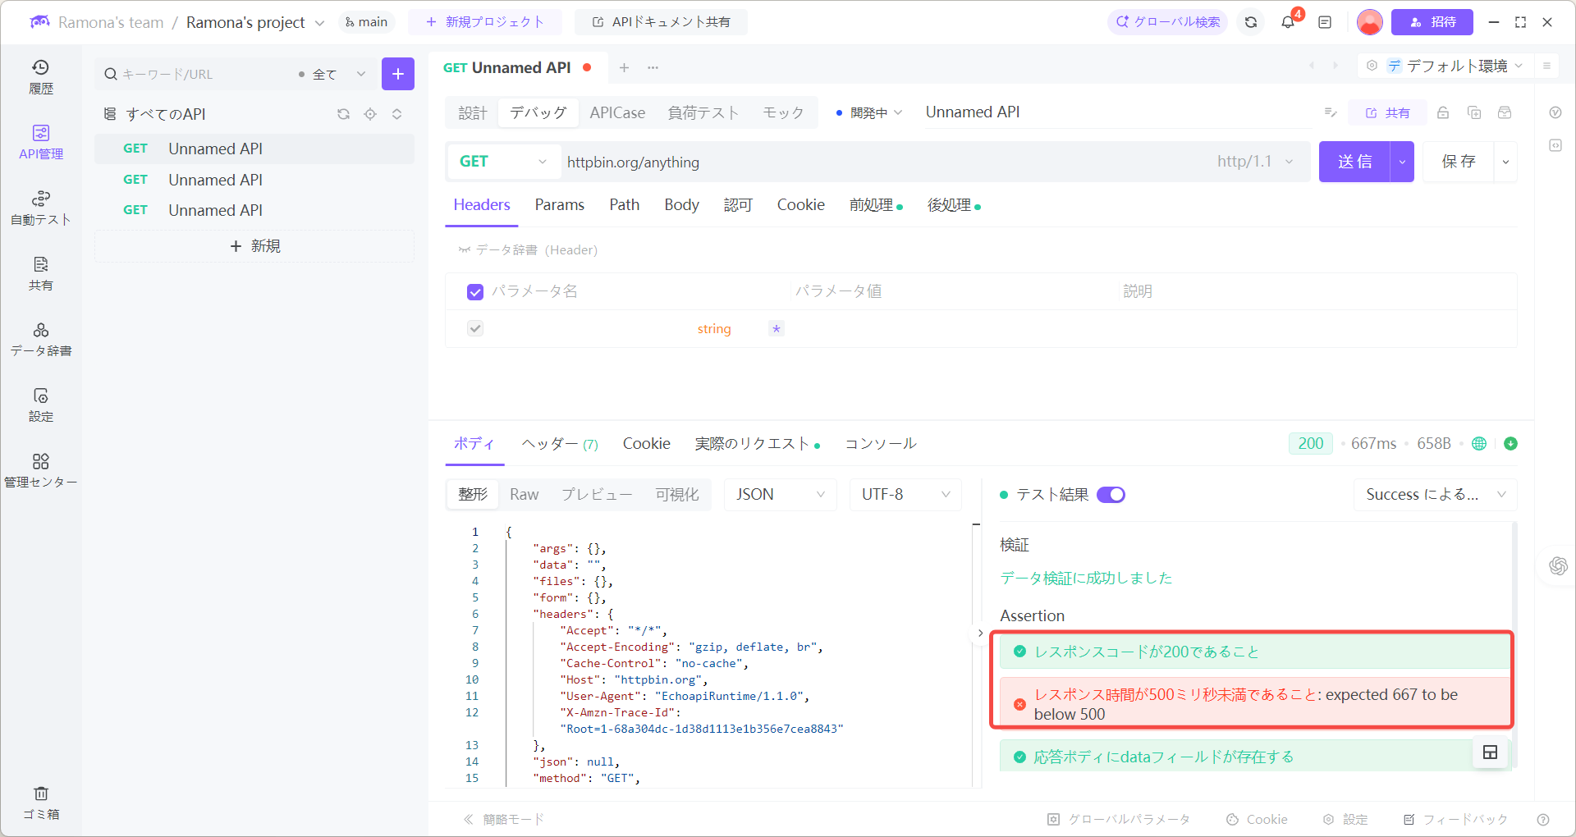Open the GET method dropdown

(502, 162)
